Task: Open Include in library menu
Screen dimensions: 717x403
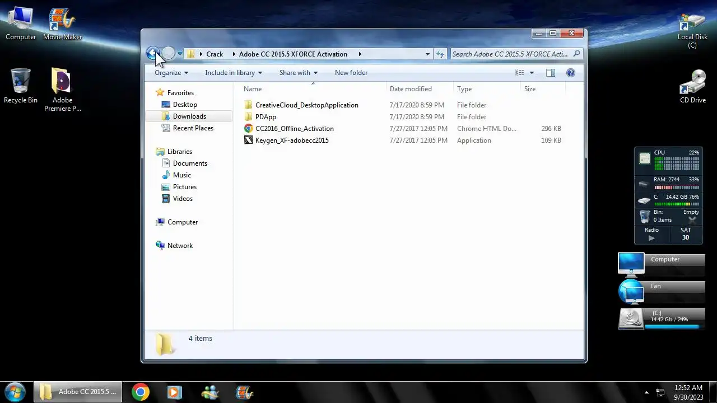Action: pyautogui.click(x=234, y=73)
